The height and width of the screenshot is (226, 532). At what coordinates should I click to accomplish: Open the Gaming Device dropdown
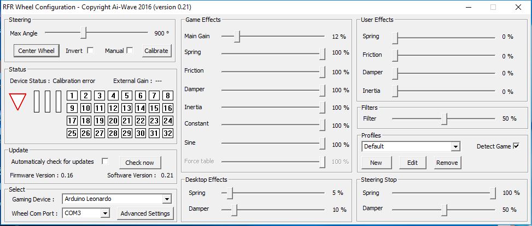point(167,199)
